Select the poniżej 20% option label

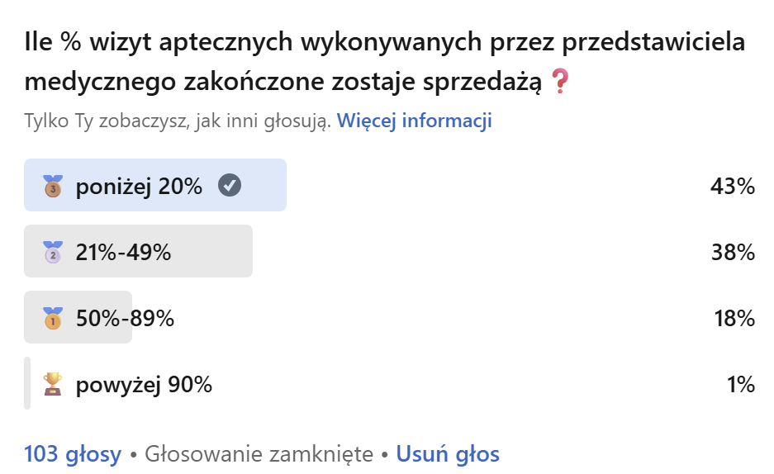click(139, 187)
